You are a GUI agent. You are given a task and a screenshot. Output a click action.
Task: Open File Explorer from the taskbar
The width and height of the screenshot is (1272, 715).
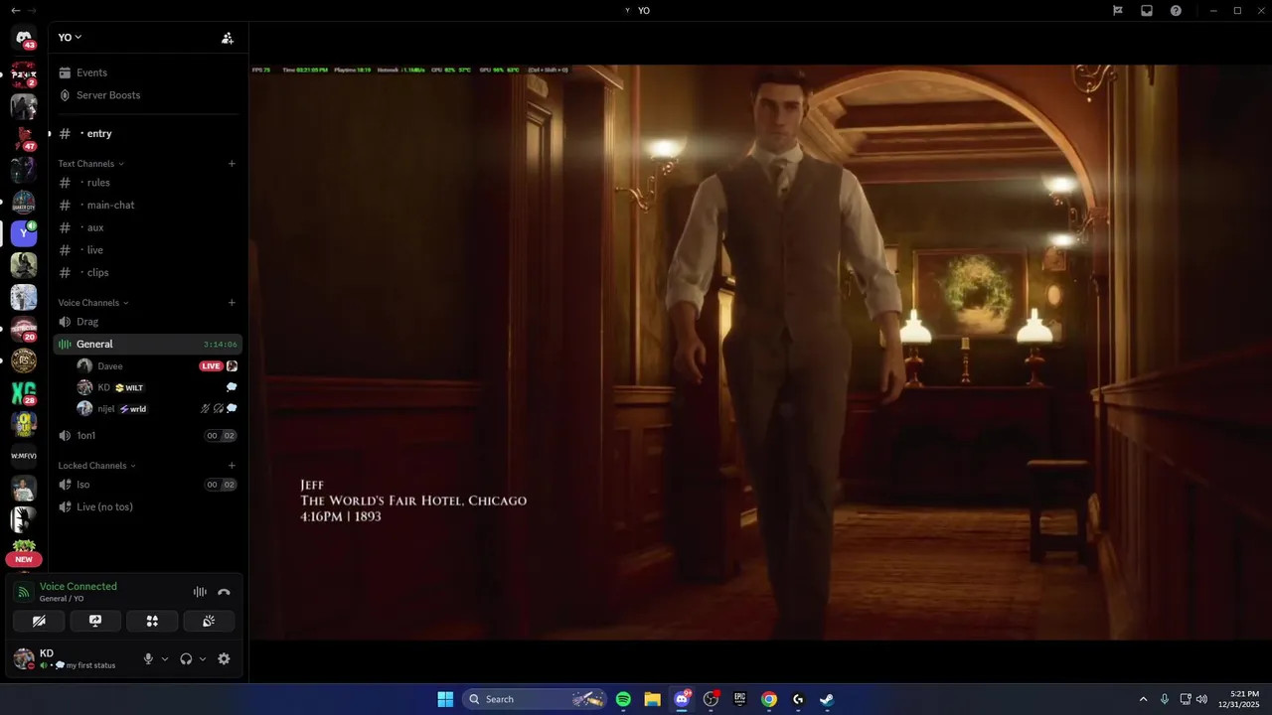click(652, 699)
